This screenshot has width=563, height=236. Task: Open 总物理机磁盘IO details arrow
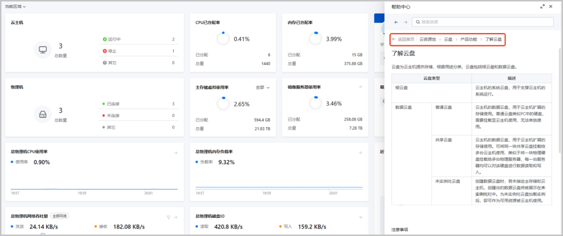click(x=360, y=217)
